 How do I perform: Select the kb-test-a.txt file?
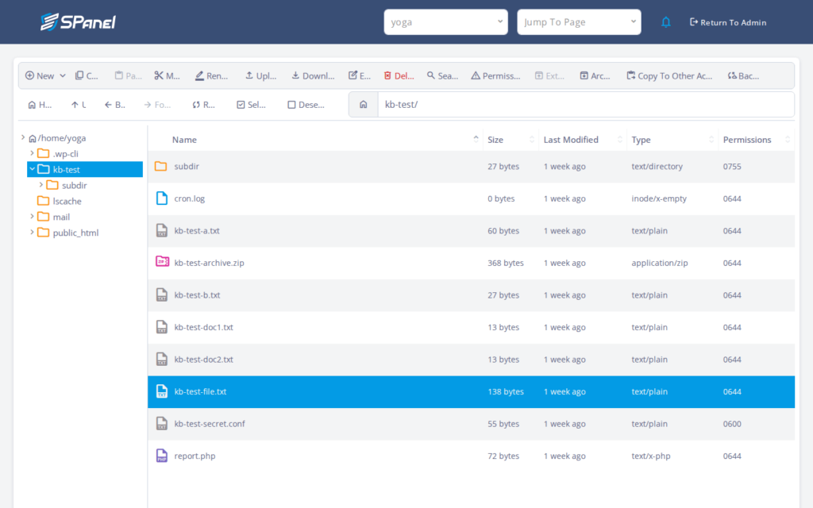point(472,231)
